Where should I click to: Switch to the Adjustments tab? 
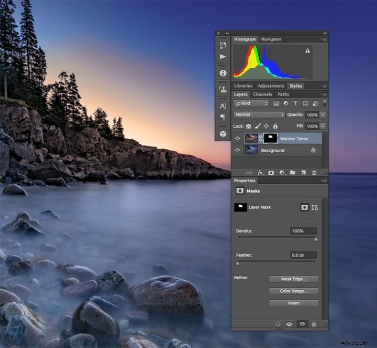[x=271, y=86]
